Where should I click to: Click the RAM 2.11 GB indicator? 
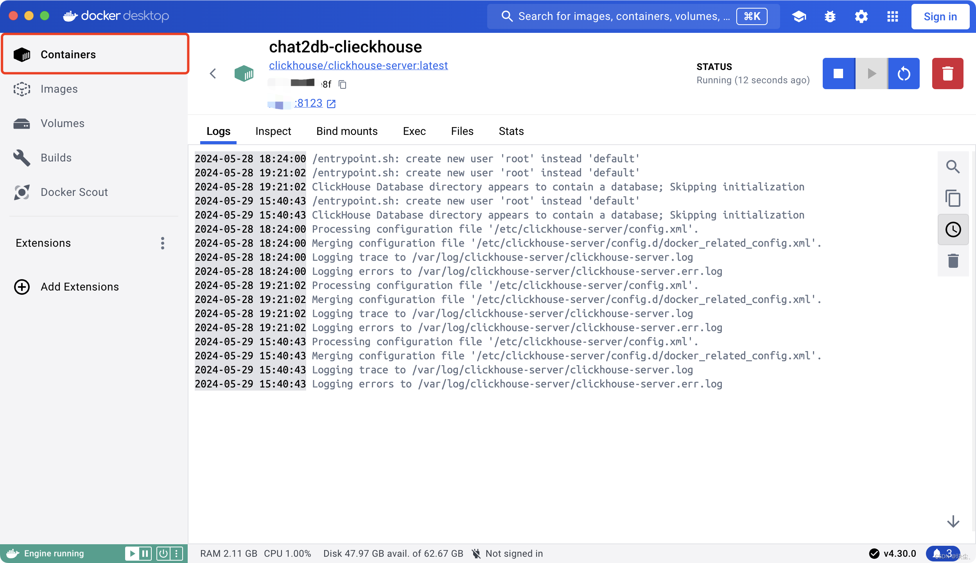pos(229,554)
